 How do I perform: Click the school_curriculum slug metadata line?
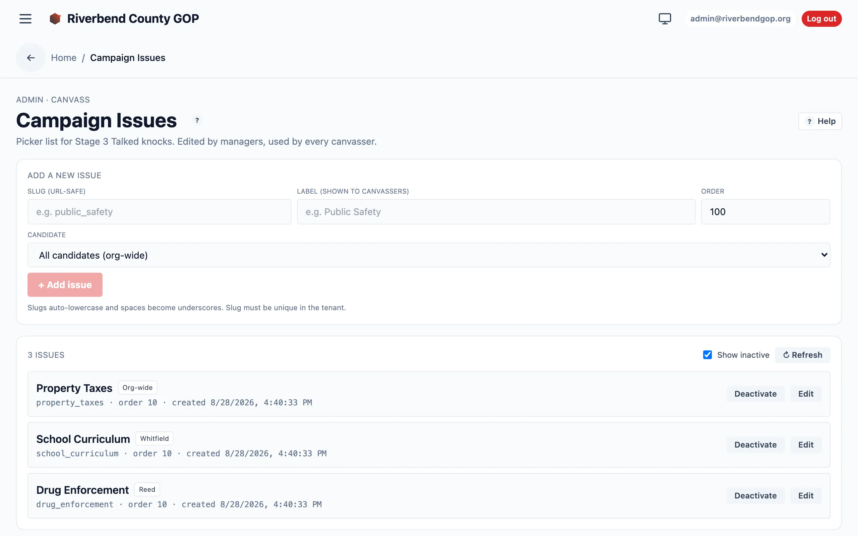click(x=181, y=453)
